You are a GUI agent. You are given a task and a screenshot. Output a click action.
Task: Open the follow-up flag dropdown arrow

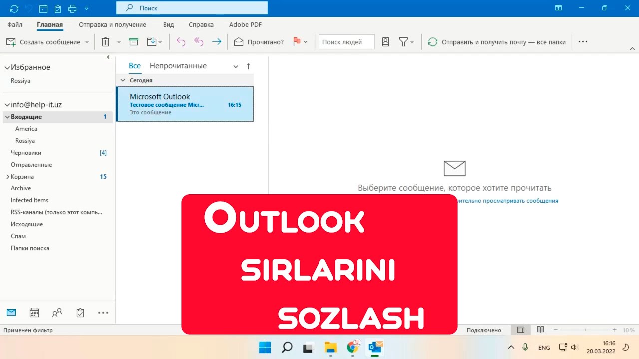305,42
